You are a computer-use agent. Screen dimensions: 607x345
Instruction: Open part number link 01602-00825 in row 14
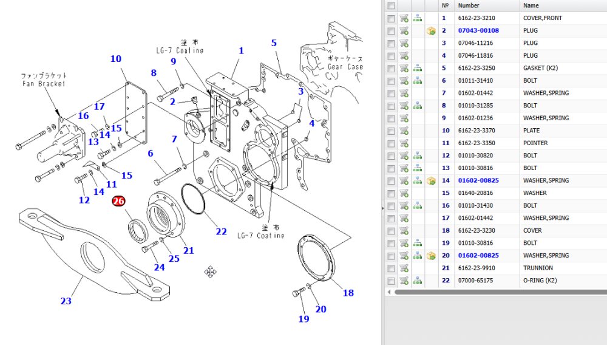[x=478, y=180]
